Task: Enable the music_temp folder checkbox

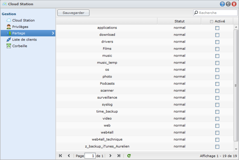Action: tap(217, 63)
